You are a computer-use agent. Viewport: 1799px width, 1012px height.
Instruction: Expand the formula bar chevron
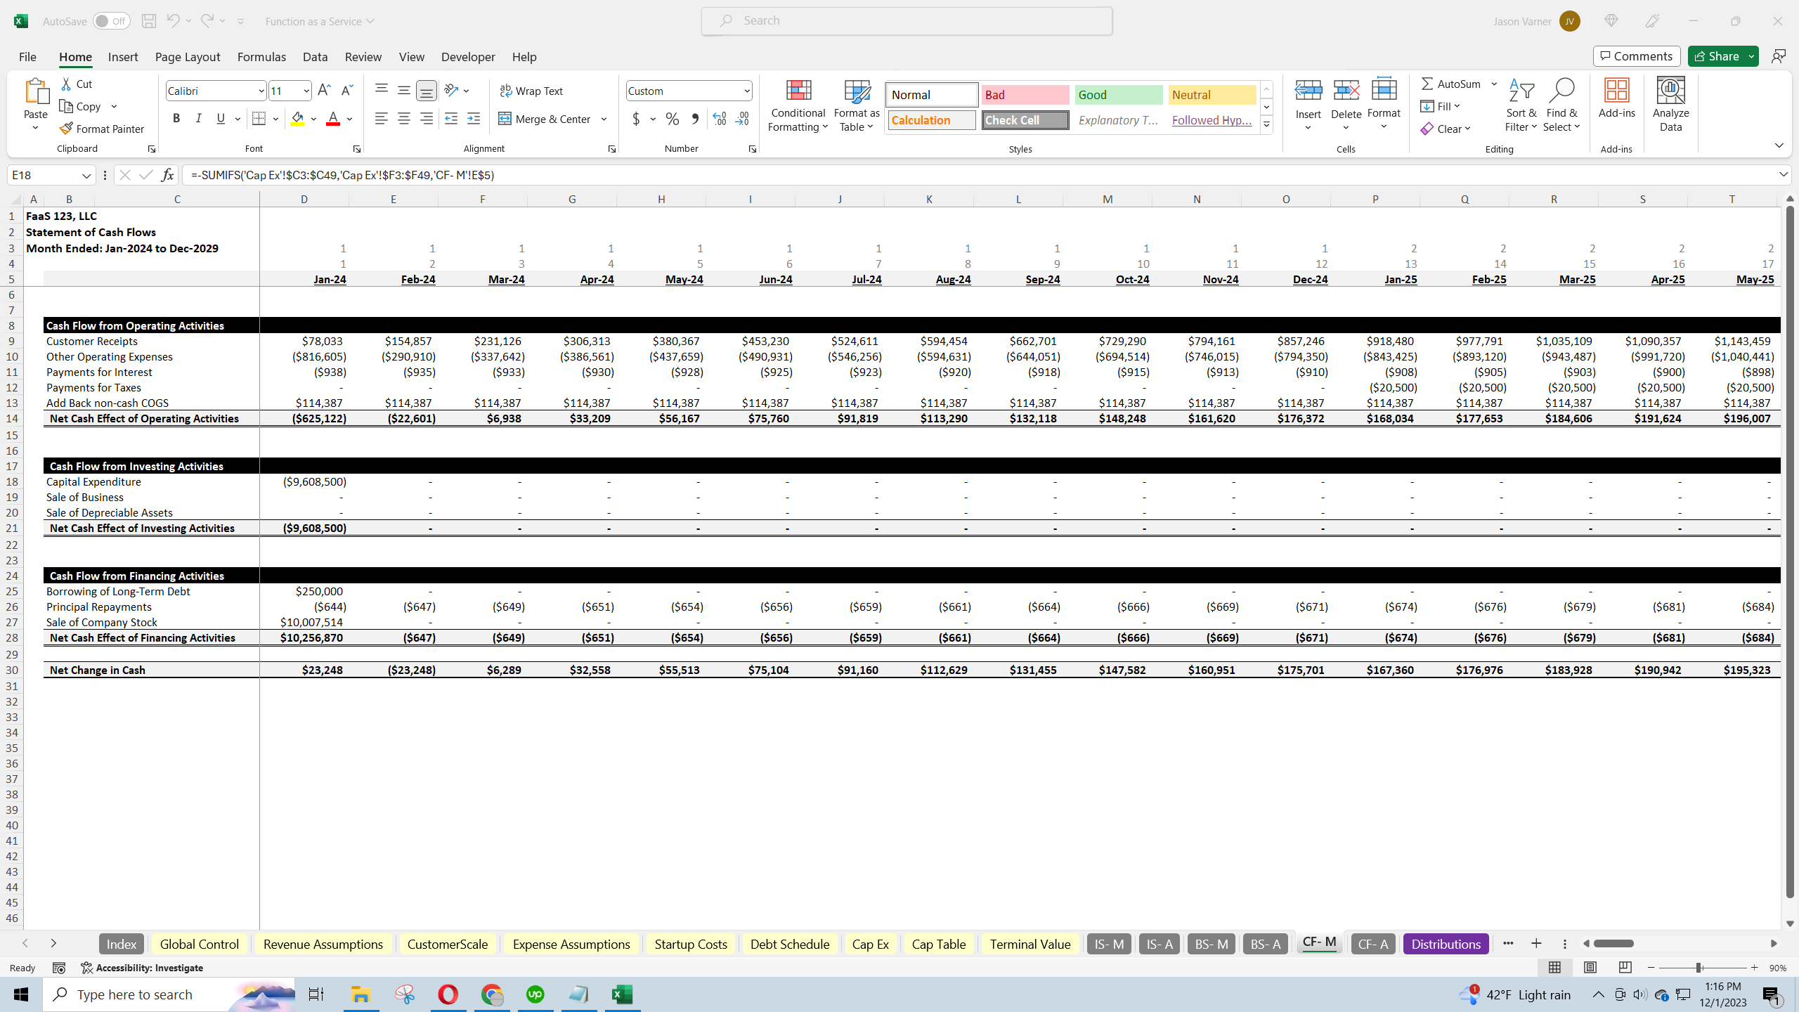[x=1783, y=174]
